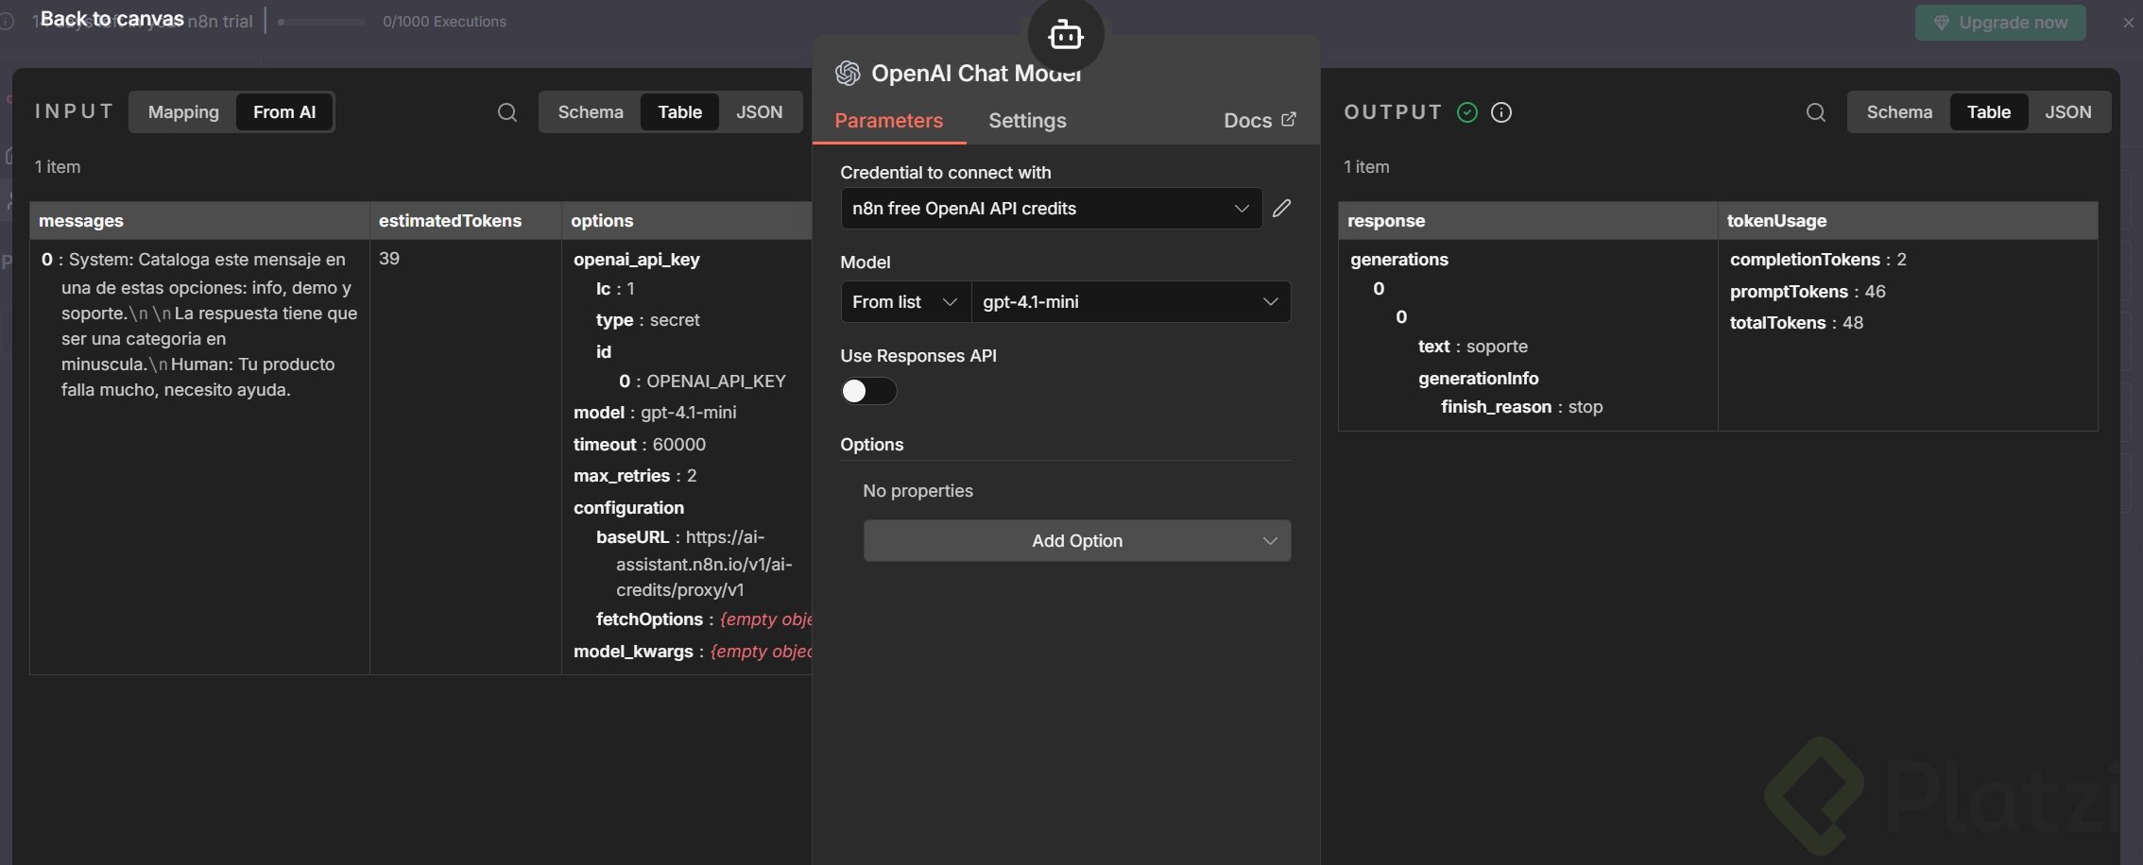Click the green output success checkmark icon
Viewport: 2143px width, 865px height.
tap(1466, 112)
